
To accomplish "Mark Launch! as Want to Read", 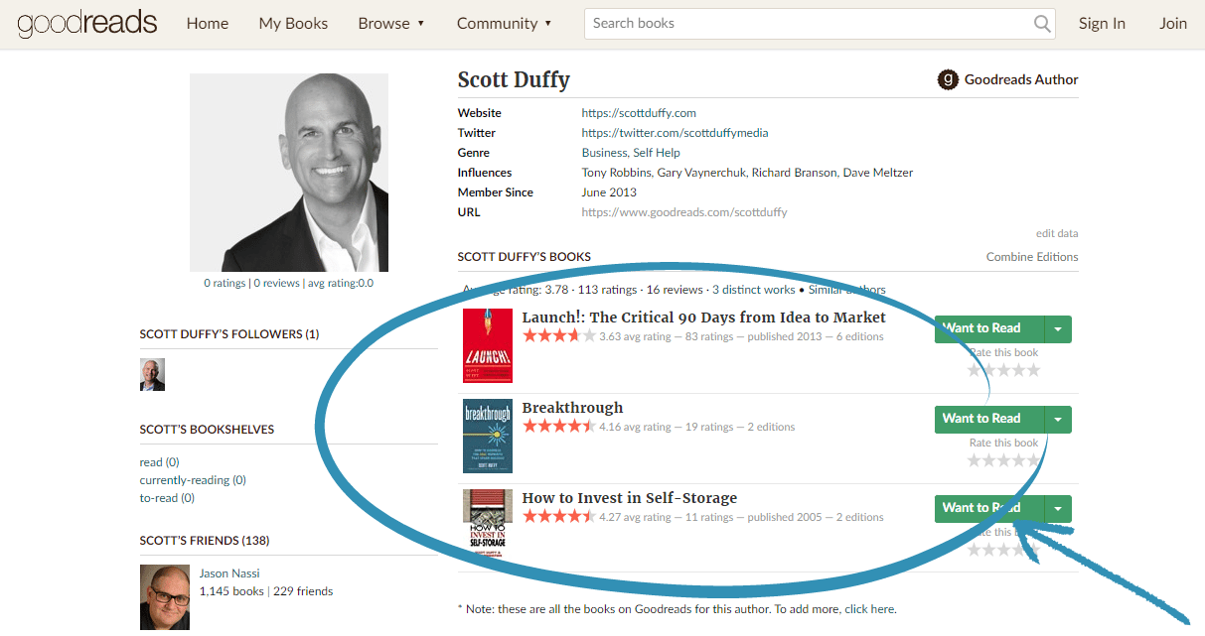I will pyautogui.click(x=989, y=329).
